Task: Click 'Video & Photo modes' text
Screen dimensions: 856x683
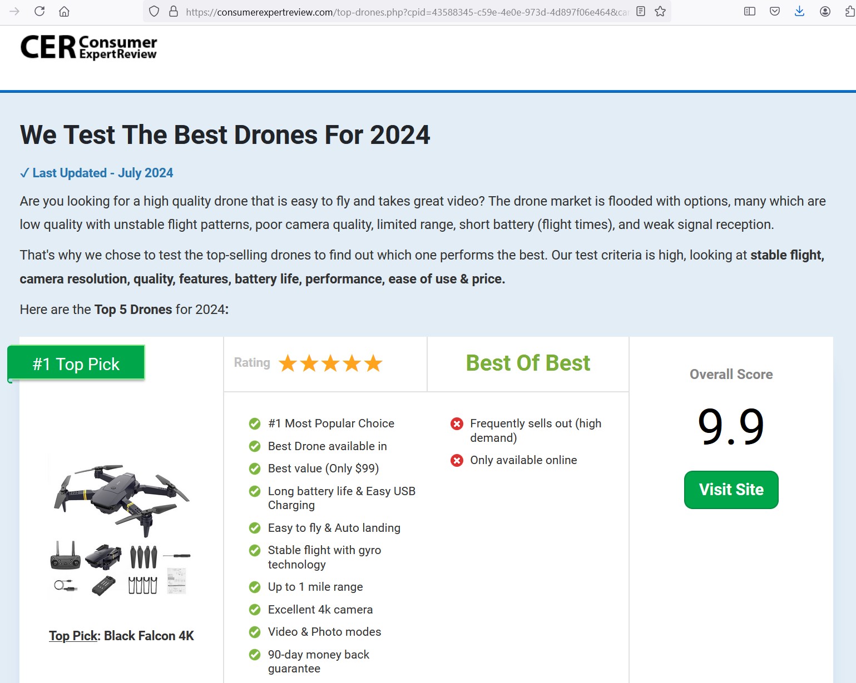Action: (324, 632)
